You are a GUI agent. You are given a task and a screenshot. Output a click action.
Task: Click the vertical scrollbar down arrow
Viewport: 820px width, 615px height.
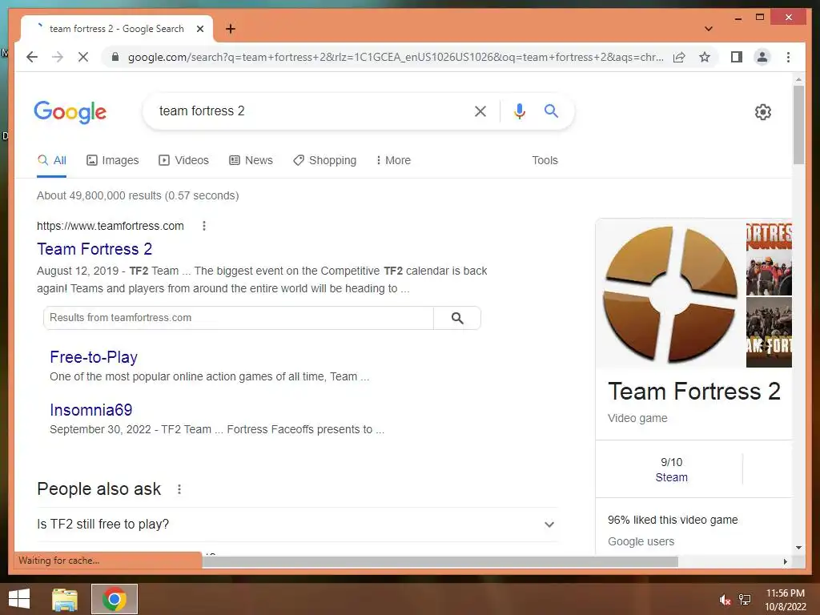click(798, 548)
